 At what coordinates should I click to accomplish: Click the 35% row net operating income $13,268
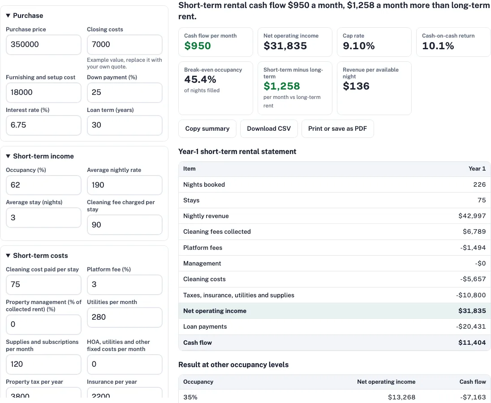pos(401,397)
